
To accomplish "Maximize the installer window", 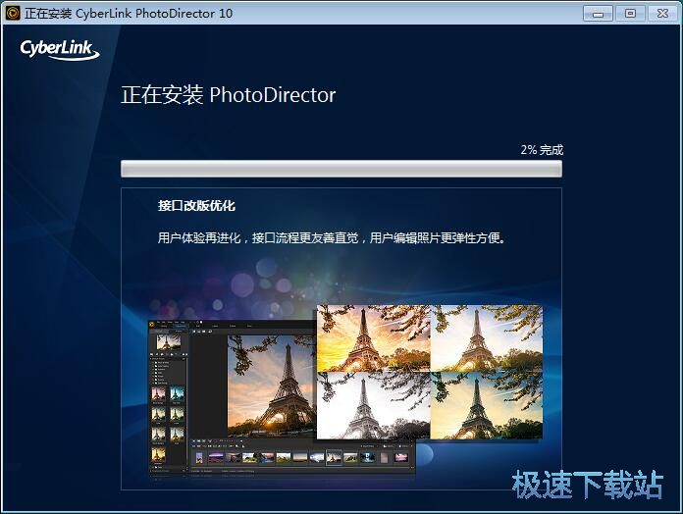I will pos(630,14).
